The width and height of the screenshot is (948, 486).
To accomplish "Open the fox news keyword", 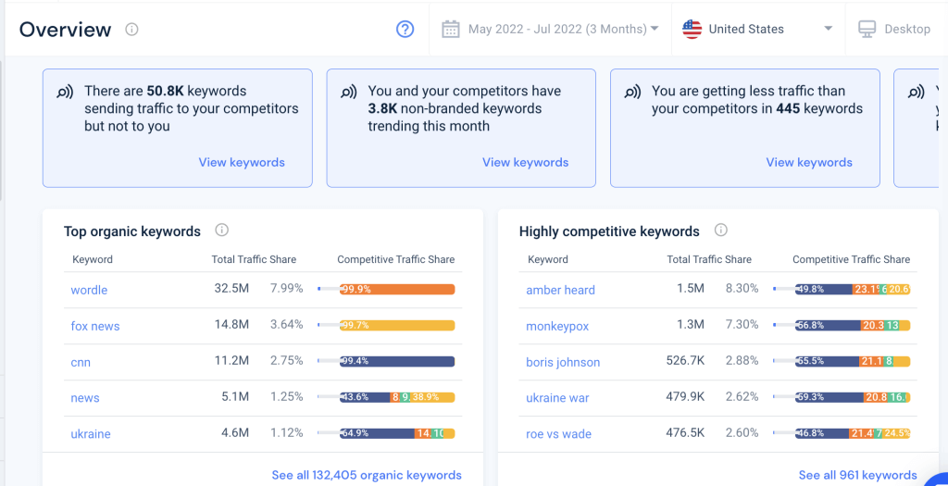I will (95, 327).
